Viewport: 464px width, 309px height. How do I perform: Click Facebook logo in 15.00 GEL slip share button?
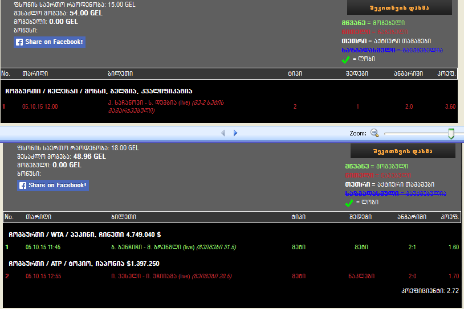19,42
